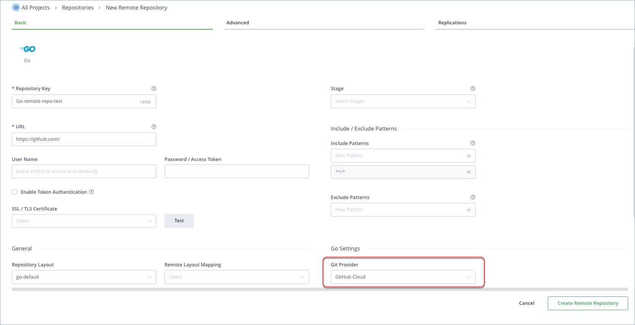Image resolution: width=635 pixels, height=325 pixels.
Task: Click the User Name input field
Action: pos(84,171)
